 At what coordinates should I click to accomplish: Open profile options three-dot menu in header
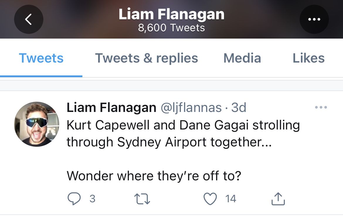(314, 19)
